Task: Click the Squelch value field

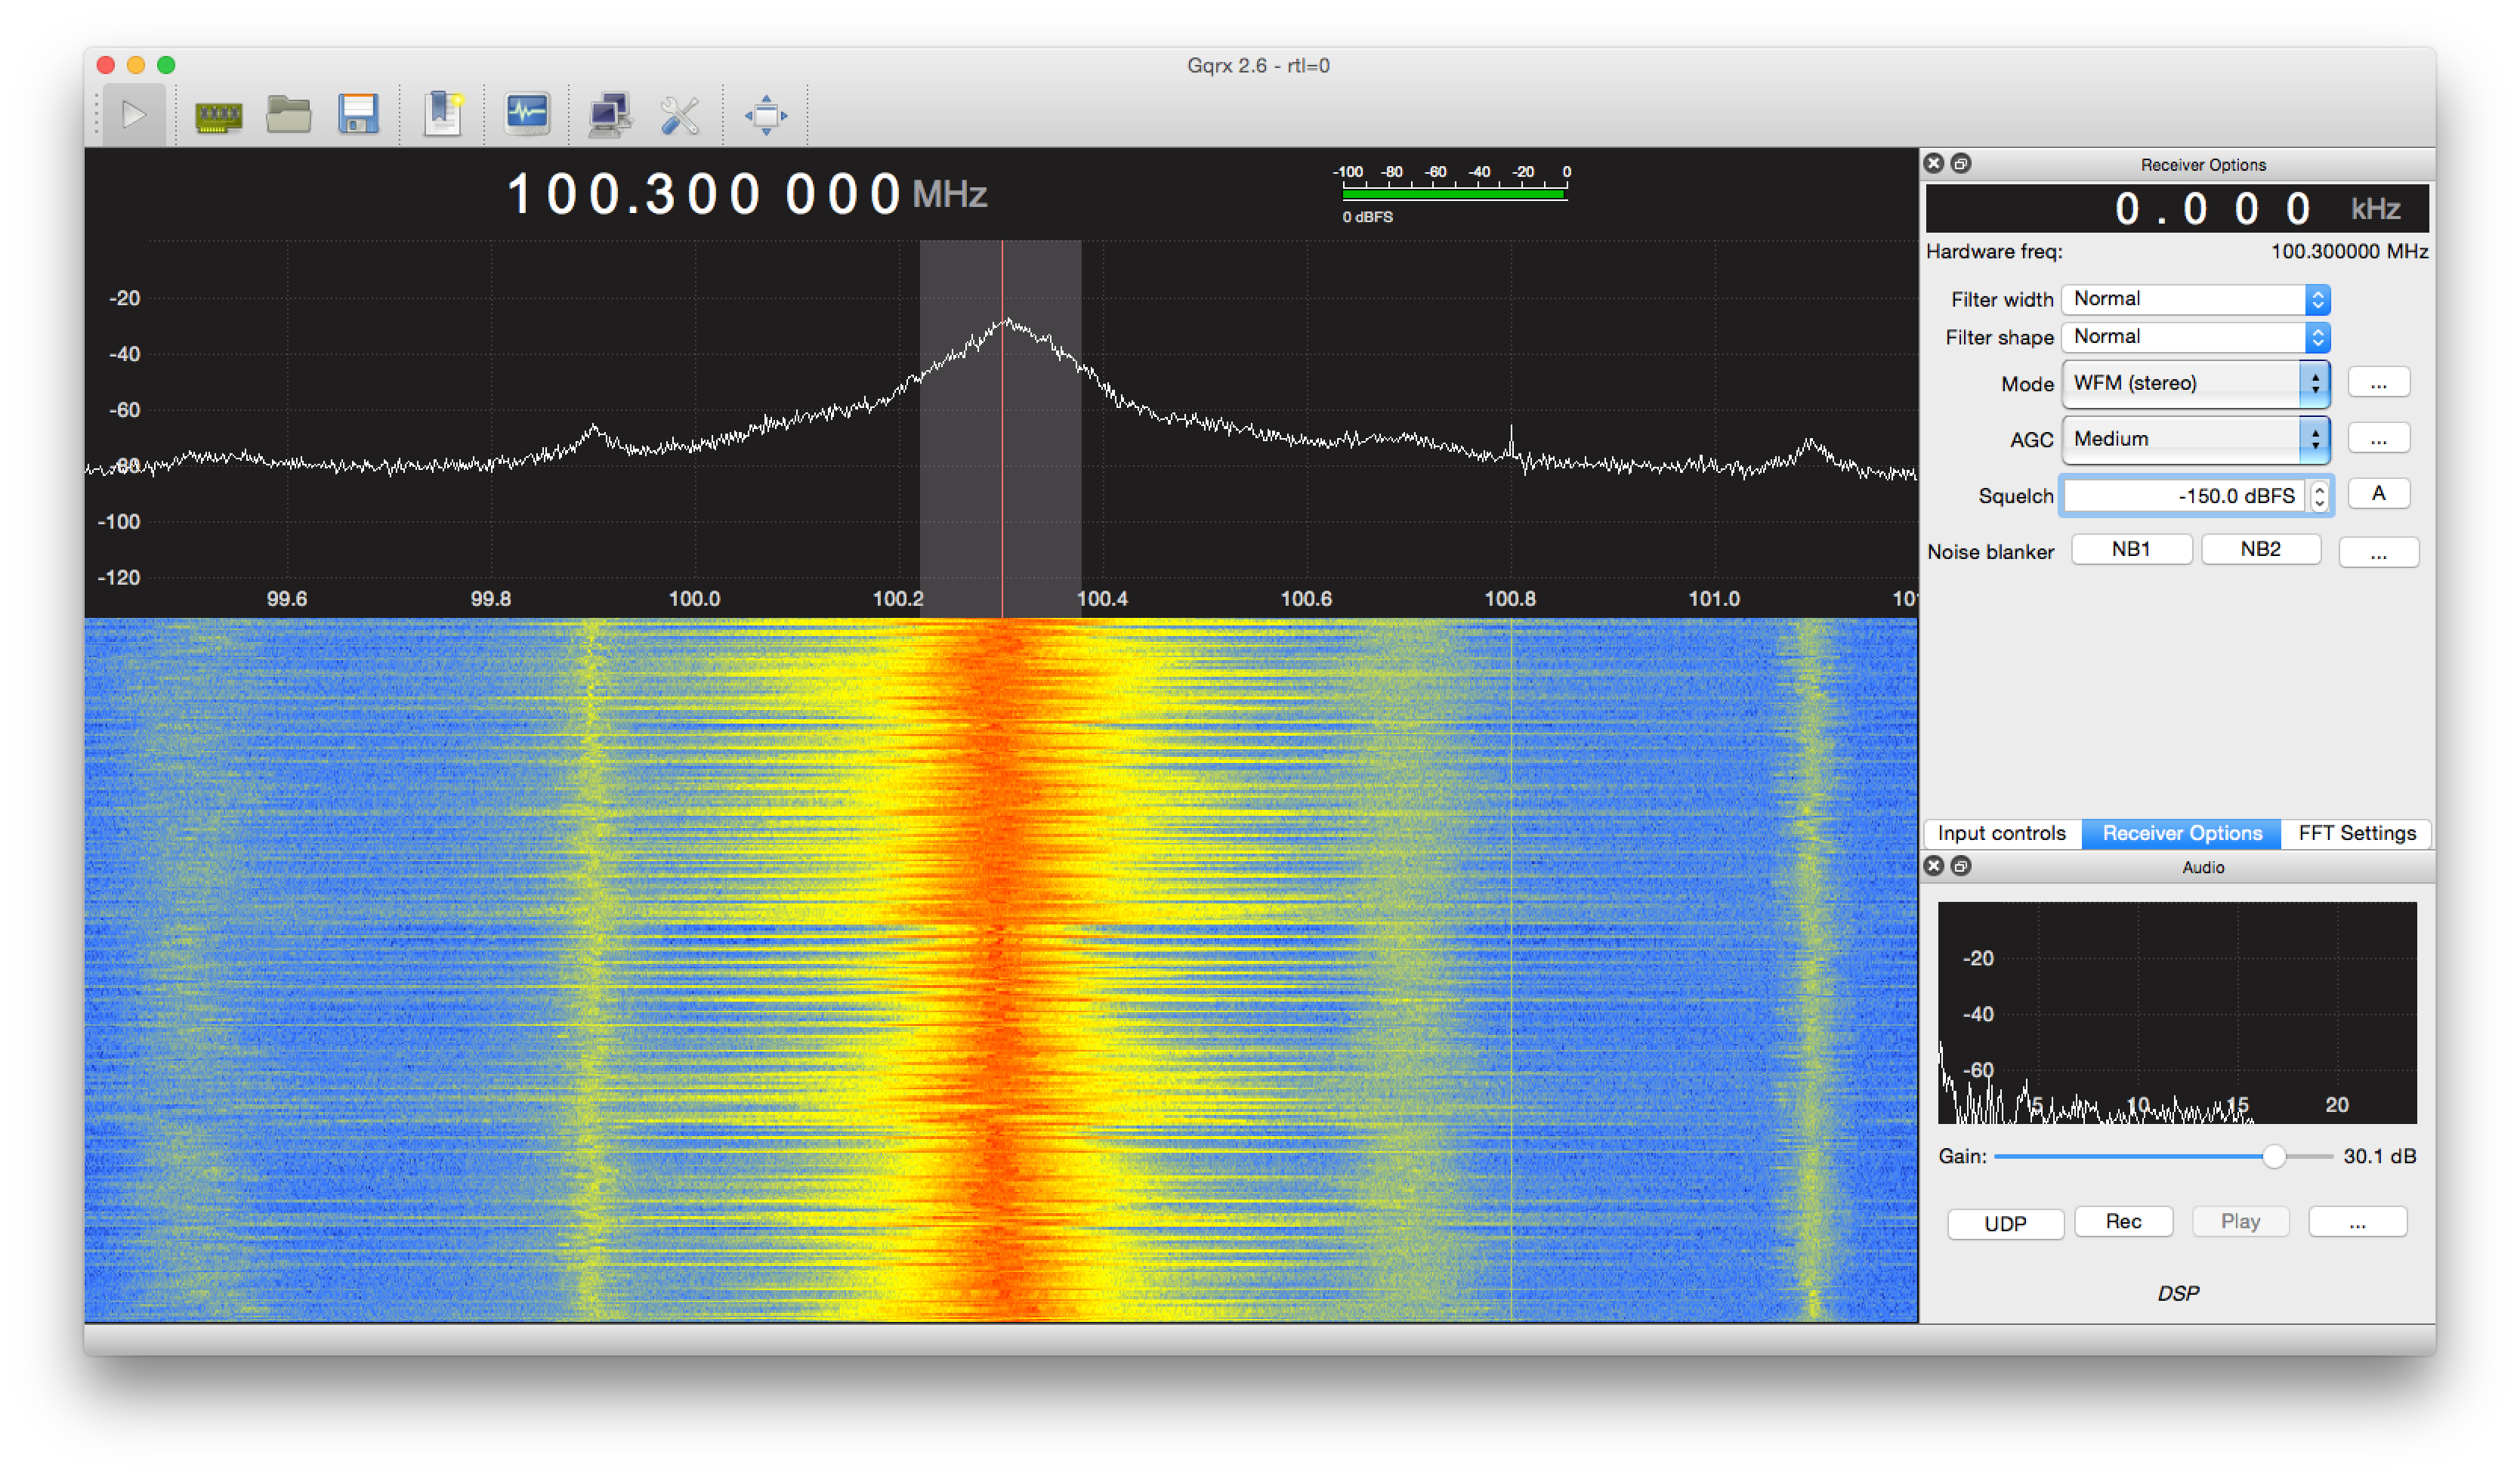Action: pyautogui.click(x=2184, y=496)
